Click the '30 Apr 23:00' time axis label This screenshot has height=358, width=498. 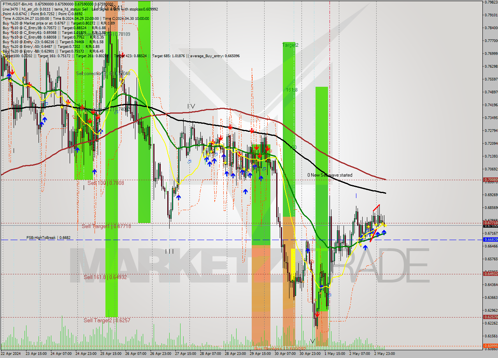[x=310, y=354]
